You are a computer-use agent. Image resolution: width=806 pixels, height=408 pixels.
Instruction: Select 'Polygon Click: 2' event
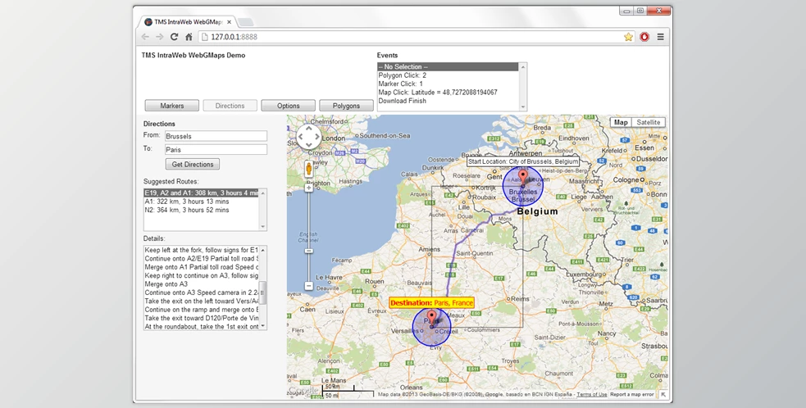[449, 75]
